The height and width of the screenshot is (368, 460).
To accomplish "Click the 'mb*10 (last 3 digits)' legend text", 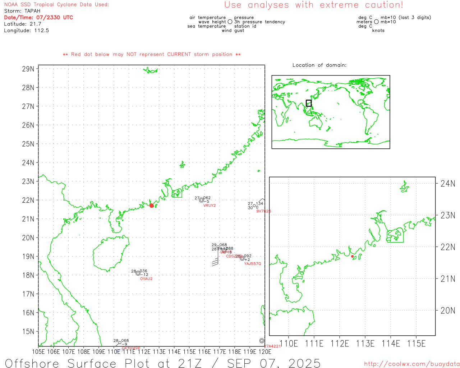I will coord(406,18).
